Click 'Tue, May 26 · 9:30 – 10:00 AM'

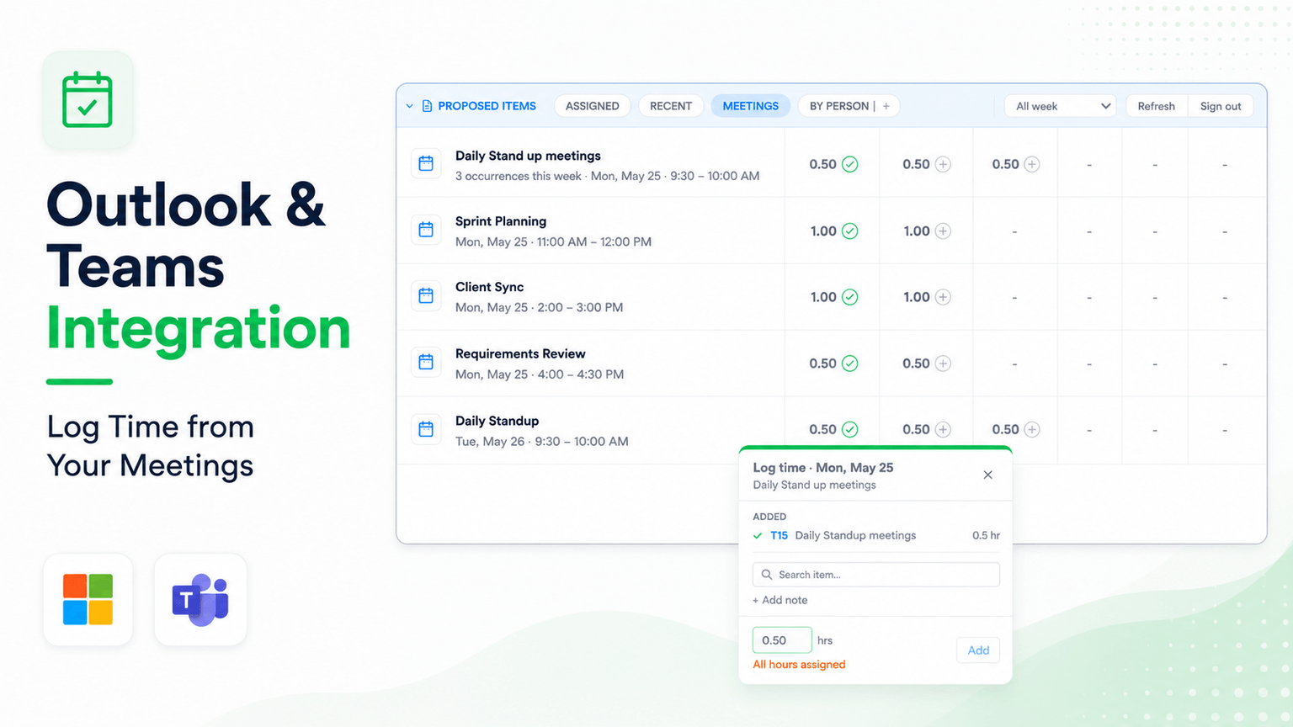tap(541, 441)
